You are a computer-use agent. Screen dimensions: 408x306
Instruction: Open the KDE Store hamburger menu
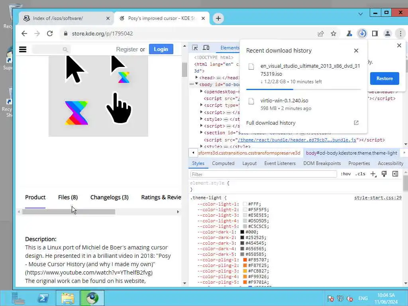point(23,49)
